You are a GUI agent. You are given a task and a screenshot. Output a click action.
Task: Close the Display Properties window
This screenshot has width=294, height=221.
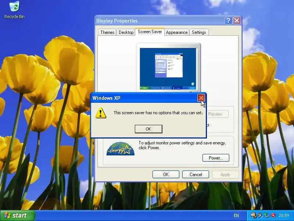pyautogui.click(x=237, y=21)
